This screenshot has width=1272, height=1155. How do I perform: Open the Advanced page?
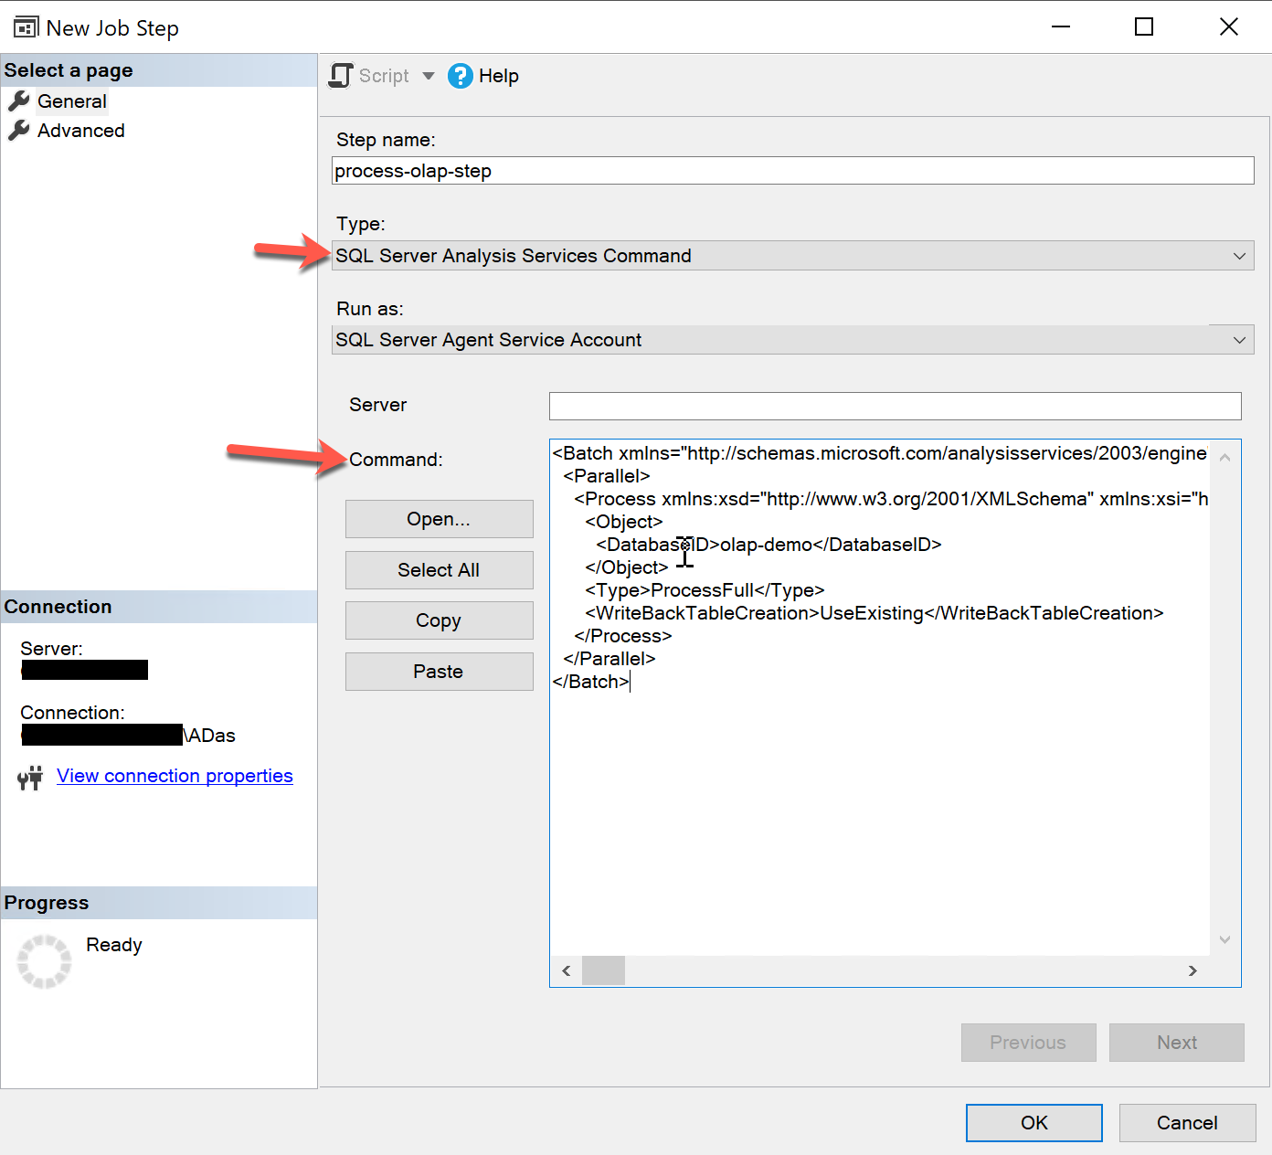coord(80,131)
